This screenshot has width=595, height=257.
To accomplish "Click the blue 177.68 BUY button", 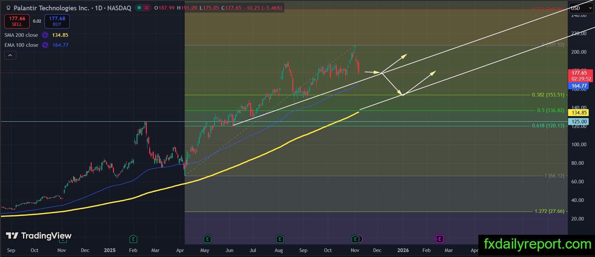I will (57, 21).
